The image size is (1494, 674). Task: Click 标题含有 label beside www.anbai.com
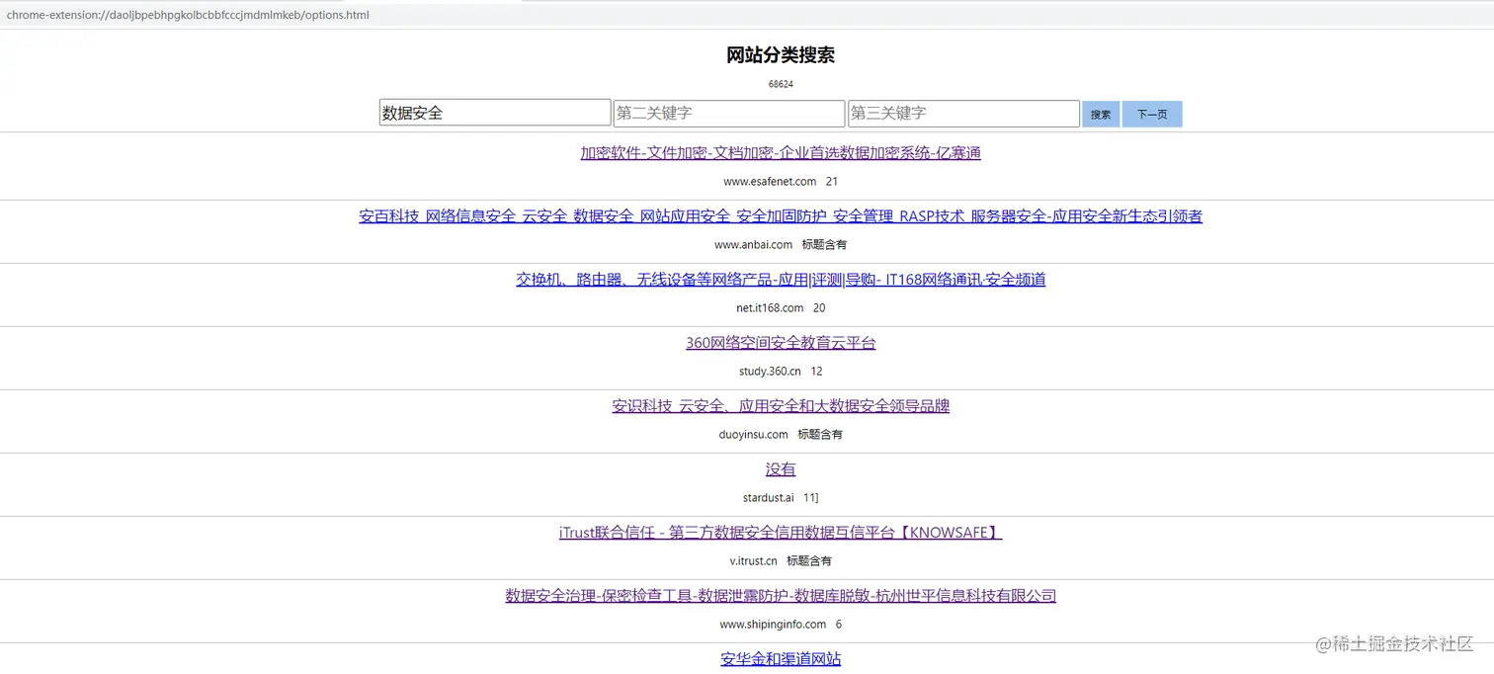pos(824,245)
